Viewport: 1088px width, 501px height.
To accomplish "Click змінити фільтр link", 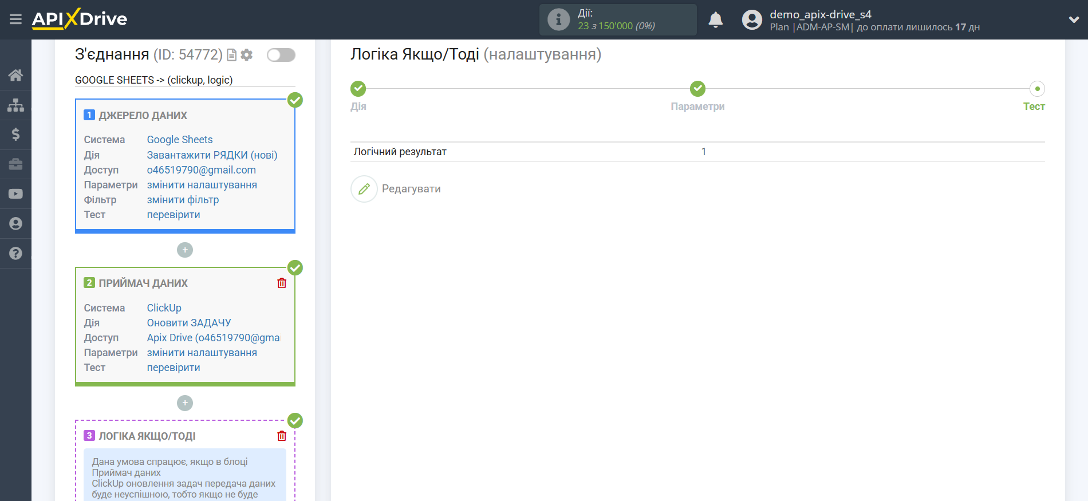I will (183, 200).
